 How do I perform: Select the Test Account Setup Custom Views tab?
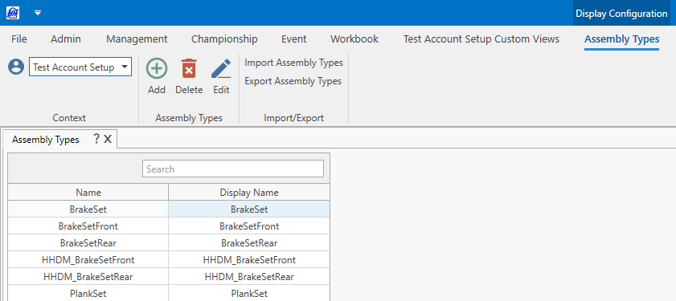(481, 39)
